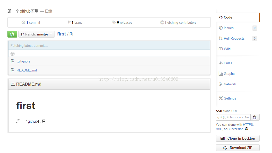Click the help question mark icon
272x153 pixels.
click(x=247, y=129)
